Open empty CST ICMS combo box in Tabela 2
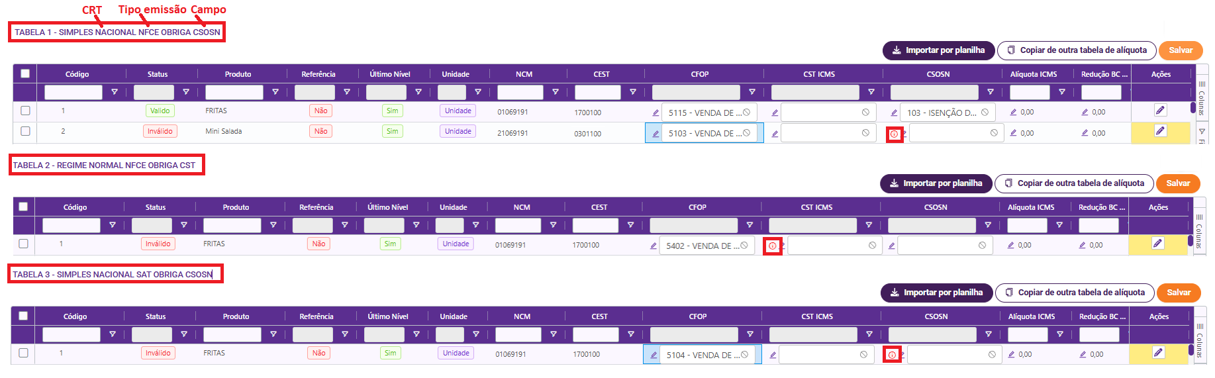 click(x=835, y=246)
